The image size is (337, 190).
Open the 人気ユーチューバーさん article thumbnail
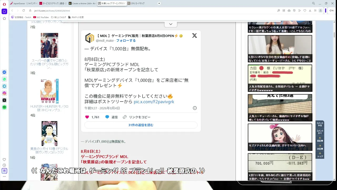pyautogui.click(x=280, y=108)
